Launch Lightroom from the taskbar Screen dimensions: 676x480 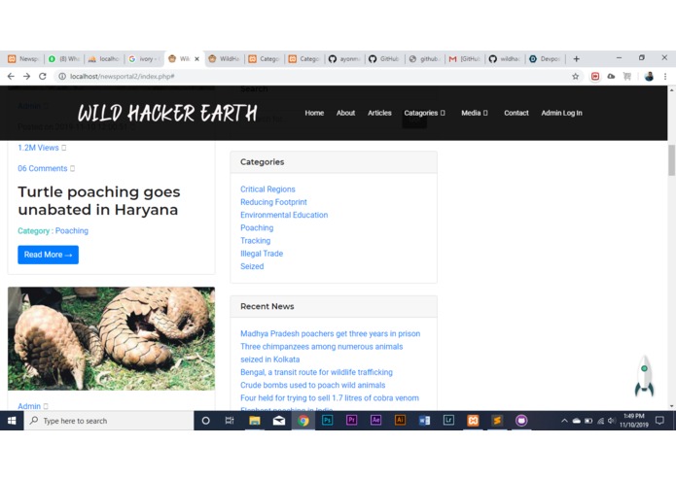[448, 420]
